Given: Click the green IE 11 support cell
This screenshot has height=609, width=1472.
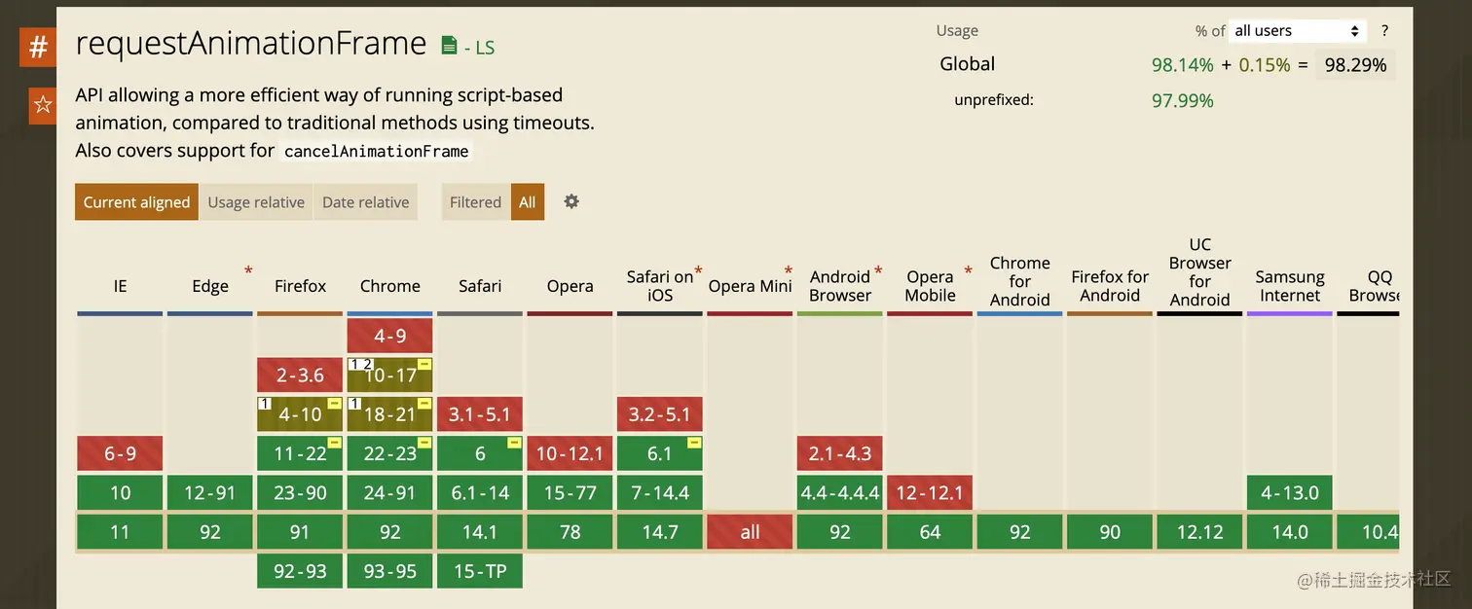Looking at the screenshot, I should 120,532.
